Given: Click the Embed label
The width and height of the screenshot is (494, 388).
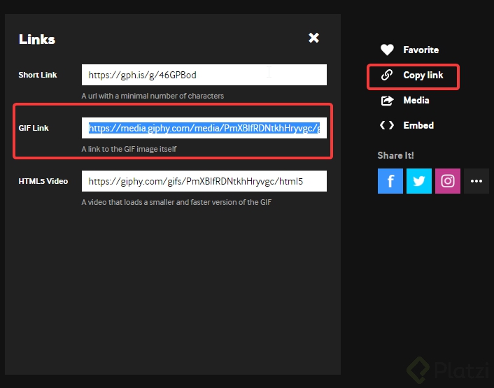Looking at the screenshot, I should 418,125.
